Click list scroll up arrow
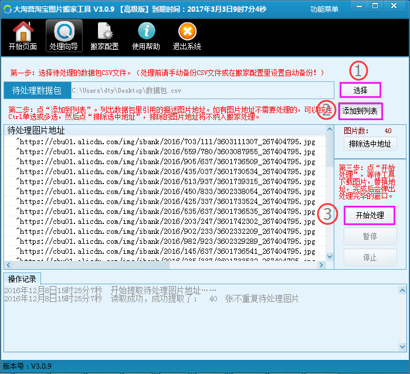This screenshot has width=410, height=374. (x=330, y=129)
